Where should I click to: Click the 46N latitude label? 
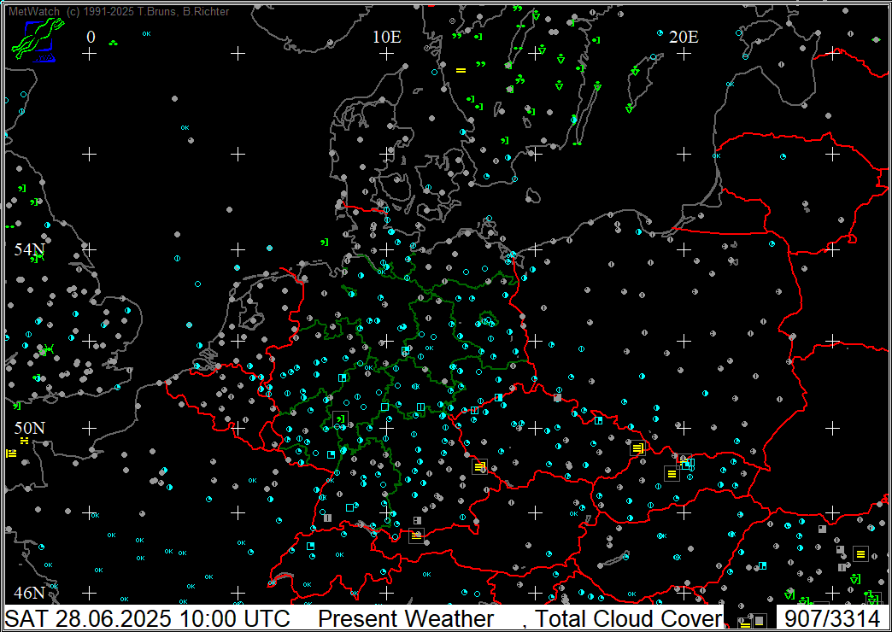[x=30, y=593]
